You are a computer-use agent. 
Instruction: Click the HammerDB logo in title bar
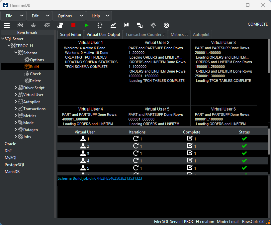coord(6,5)
